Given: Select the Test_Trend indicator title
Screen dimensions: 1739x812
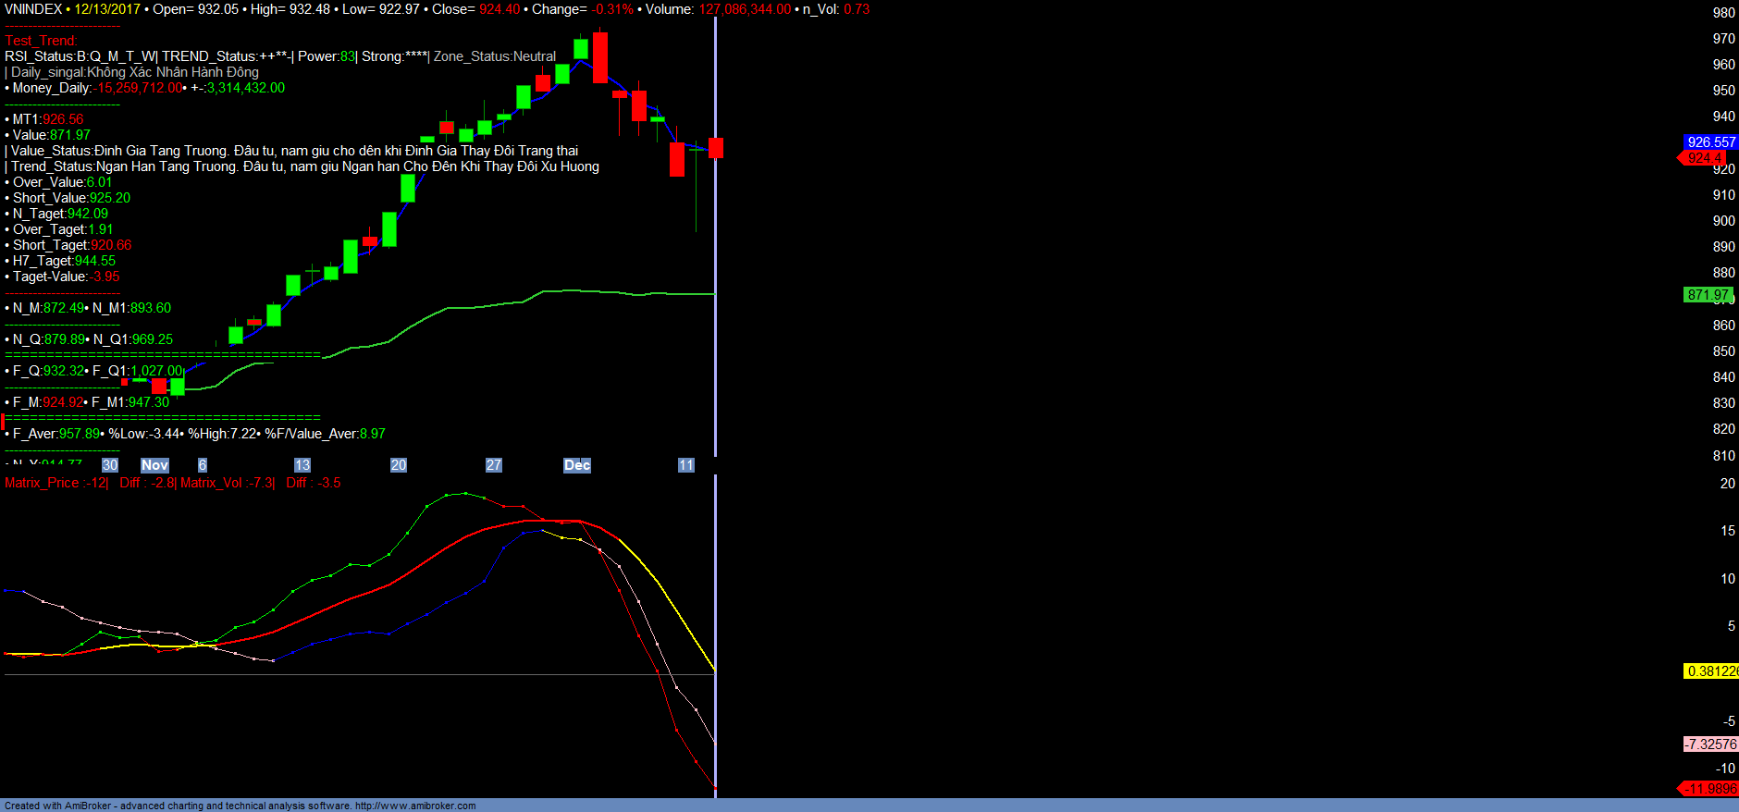Looking at the screenshot, I should pos(41,41).
